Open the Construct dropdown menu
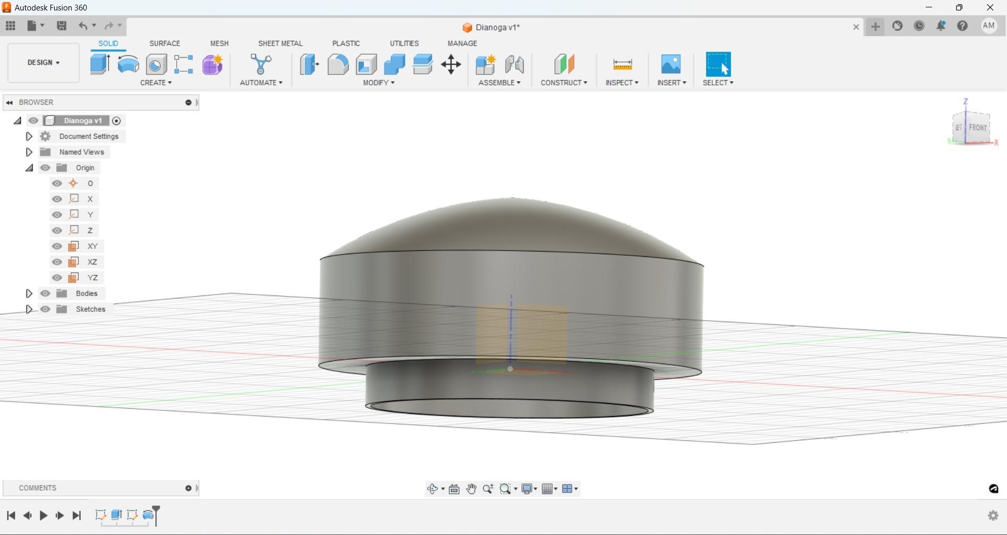Image resolution: width=1007 pixels, height=535 pixels. point(564,83)
